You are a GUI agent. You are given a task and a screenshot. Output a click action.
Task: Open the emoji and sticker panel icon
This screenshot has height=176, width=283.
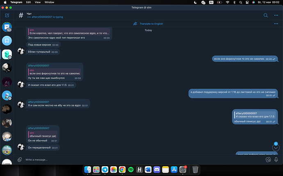(268, 159)
